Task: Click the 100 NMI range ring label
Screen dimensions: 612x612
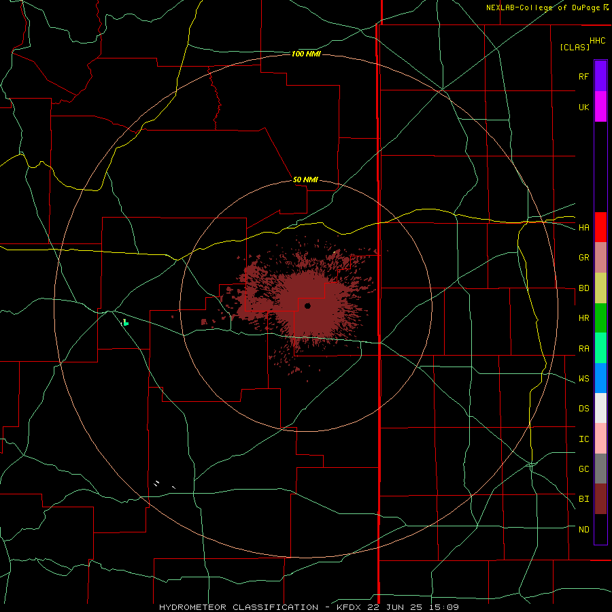Action: pyautogui.click(x=306, y=54)
